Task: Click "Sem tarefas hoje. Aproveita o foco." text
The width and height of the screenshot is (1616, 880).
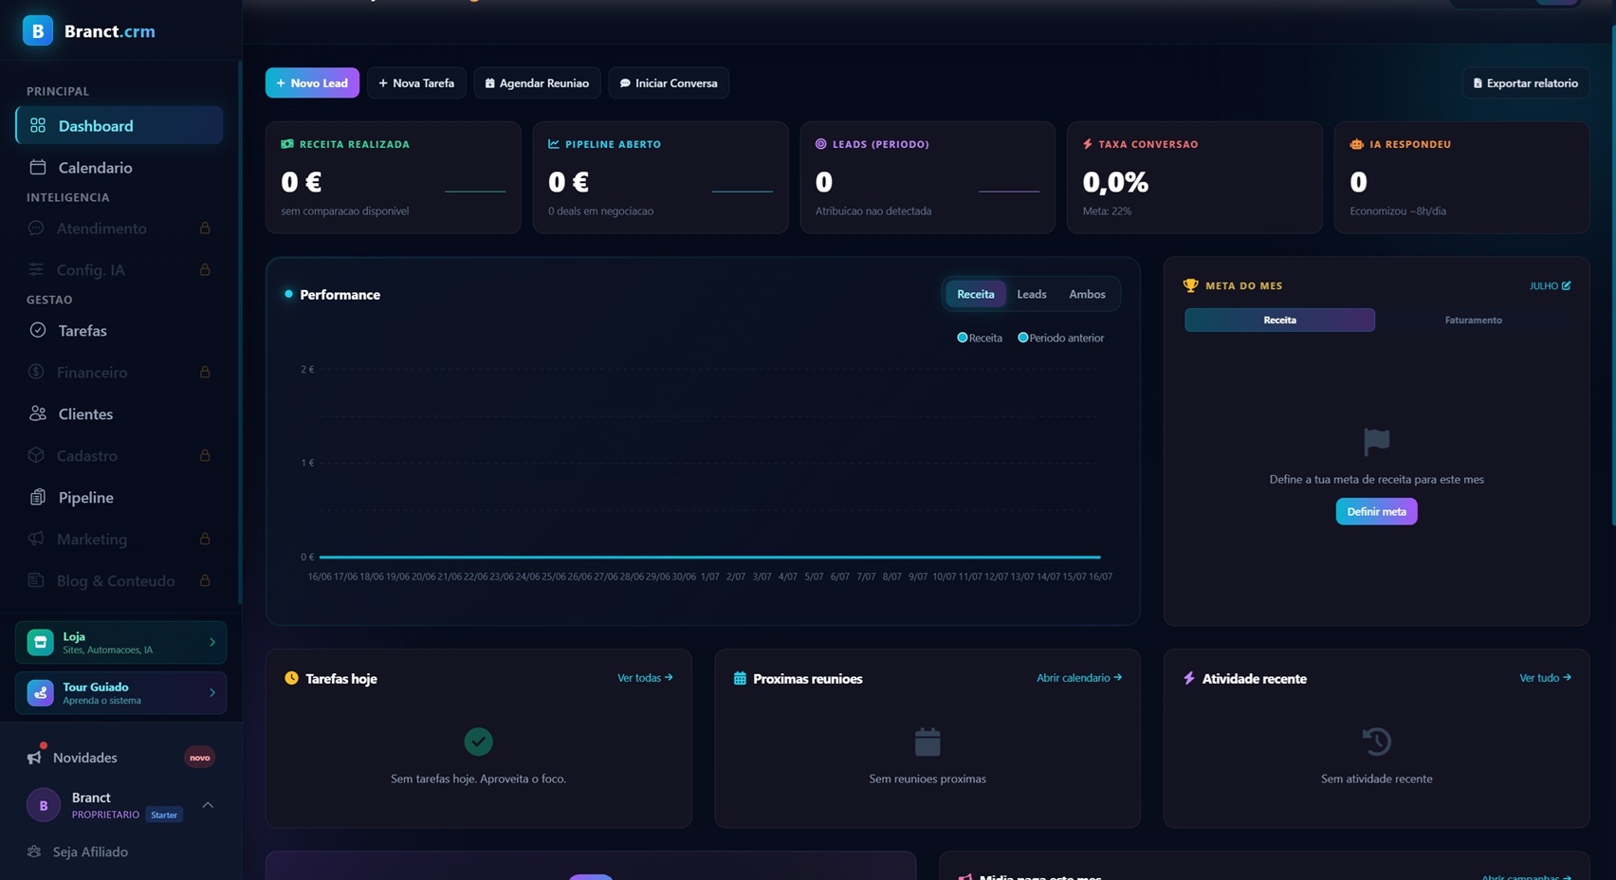Action: point(478,779)
